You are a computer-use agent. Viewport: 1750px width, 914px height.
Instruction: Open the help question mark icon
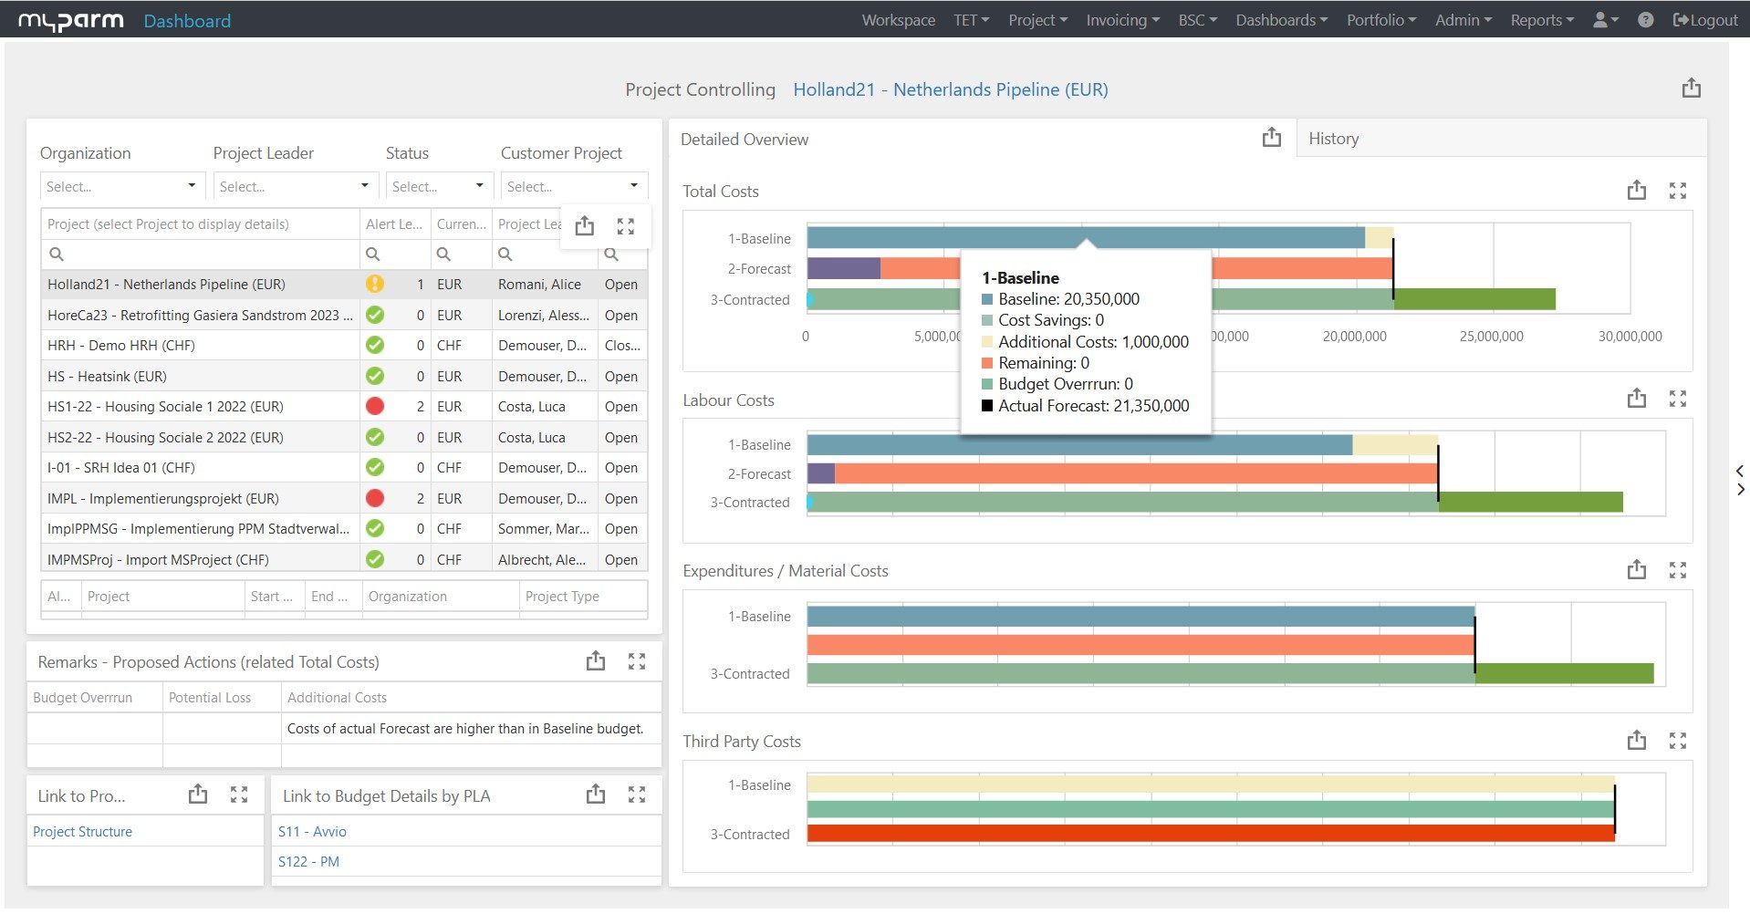click(x=1645, y=20)
